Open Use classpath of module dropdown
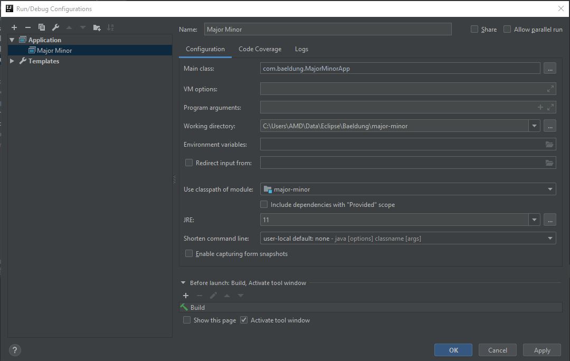 [549, 189]
